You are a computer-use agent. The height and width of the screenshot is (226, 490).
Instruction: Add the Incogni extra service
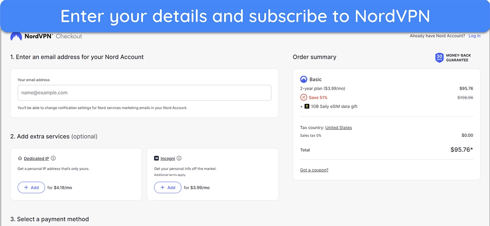(x=168, y=188)
